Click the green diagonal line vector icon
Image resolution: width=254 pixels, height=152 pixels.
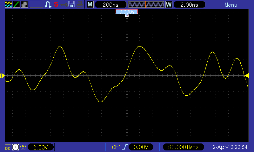(16, 4)
